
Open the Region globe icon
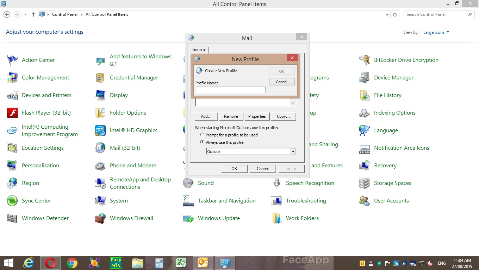(x=12, y=183)
